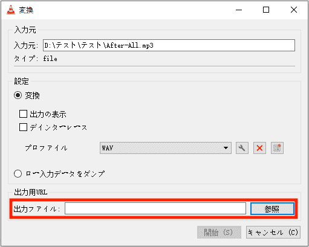Click キャンセル (C) cancel button

[273, 233]
